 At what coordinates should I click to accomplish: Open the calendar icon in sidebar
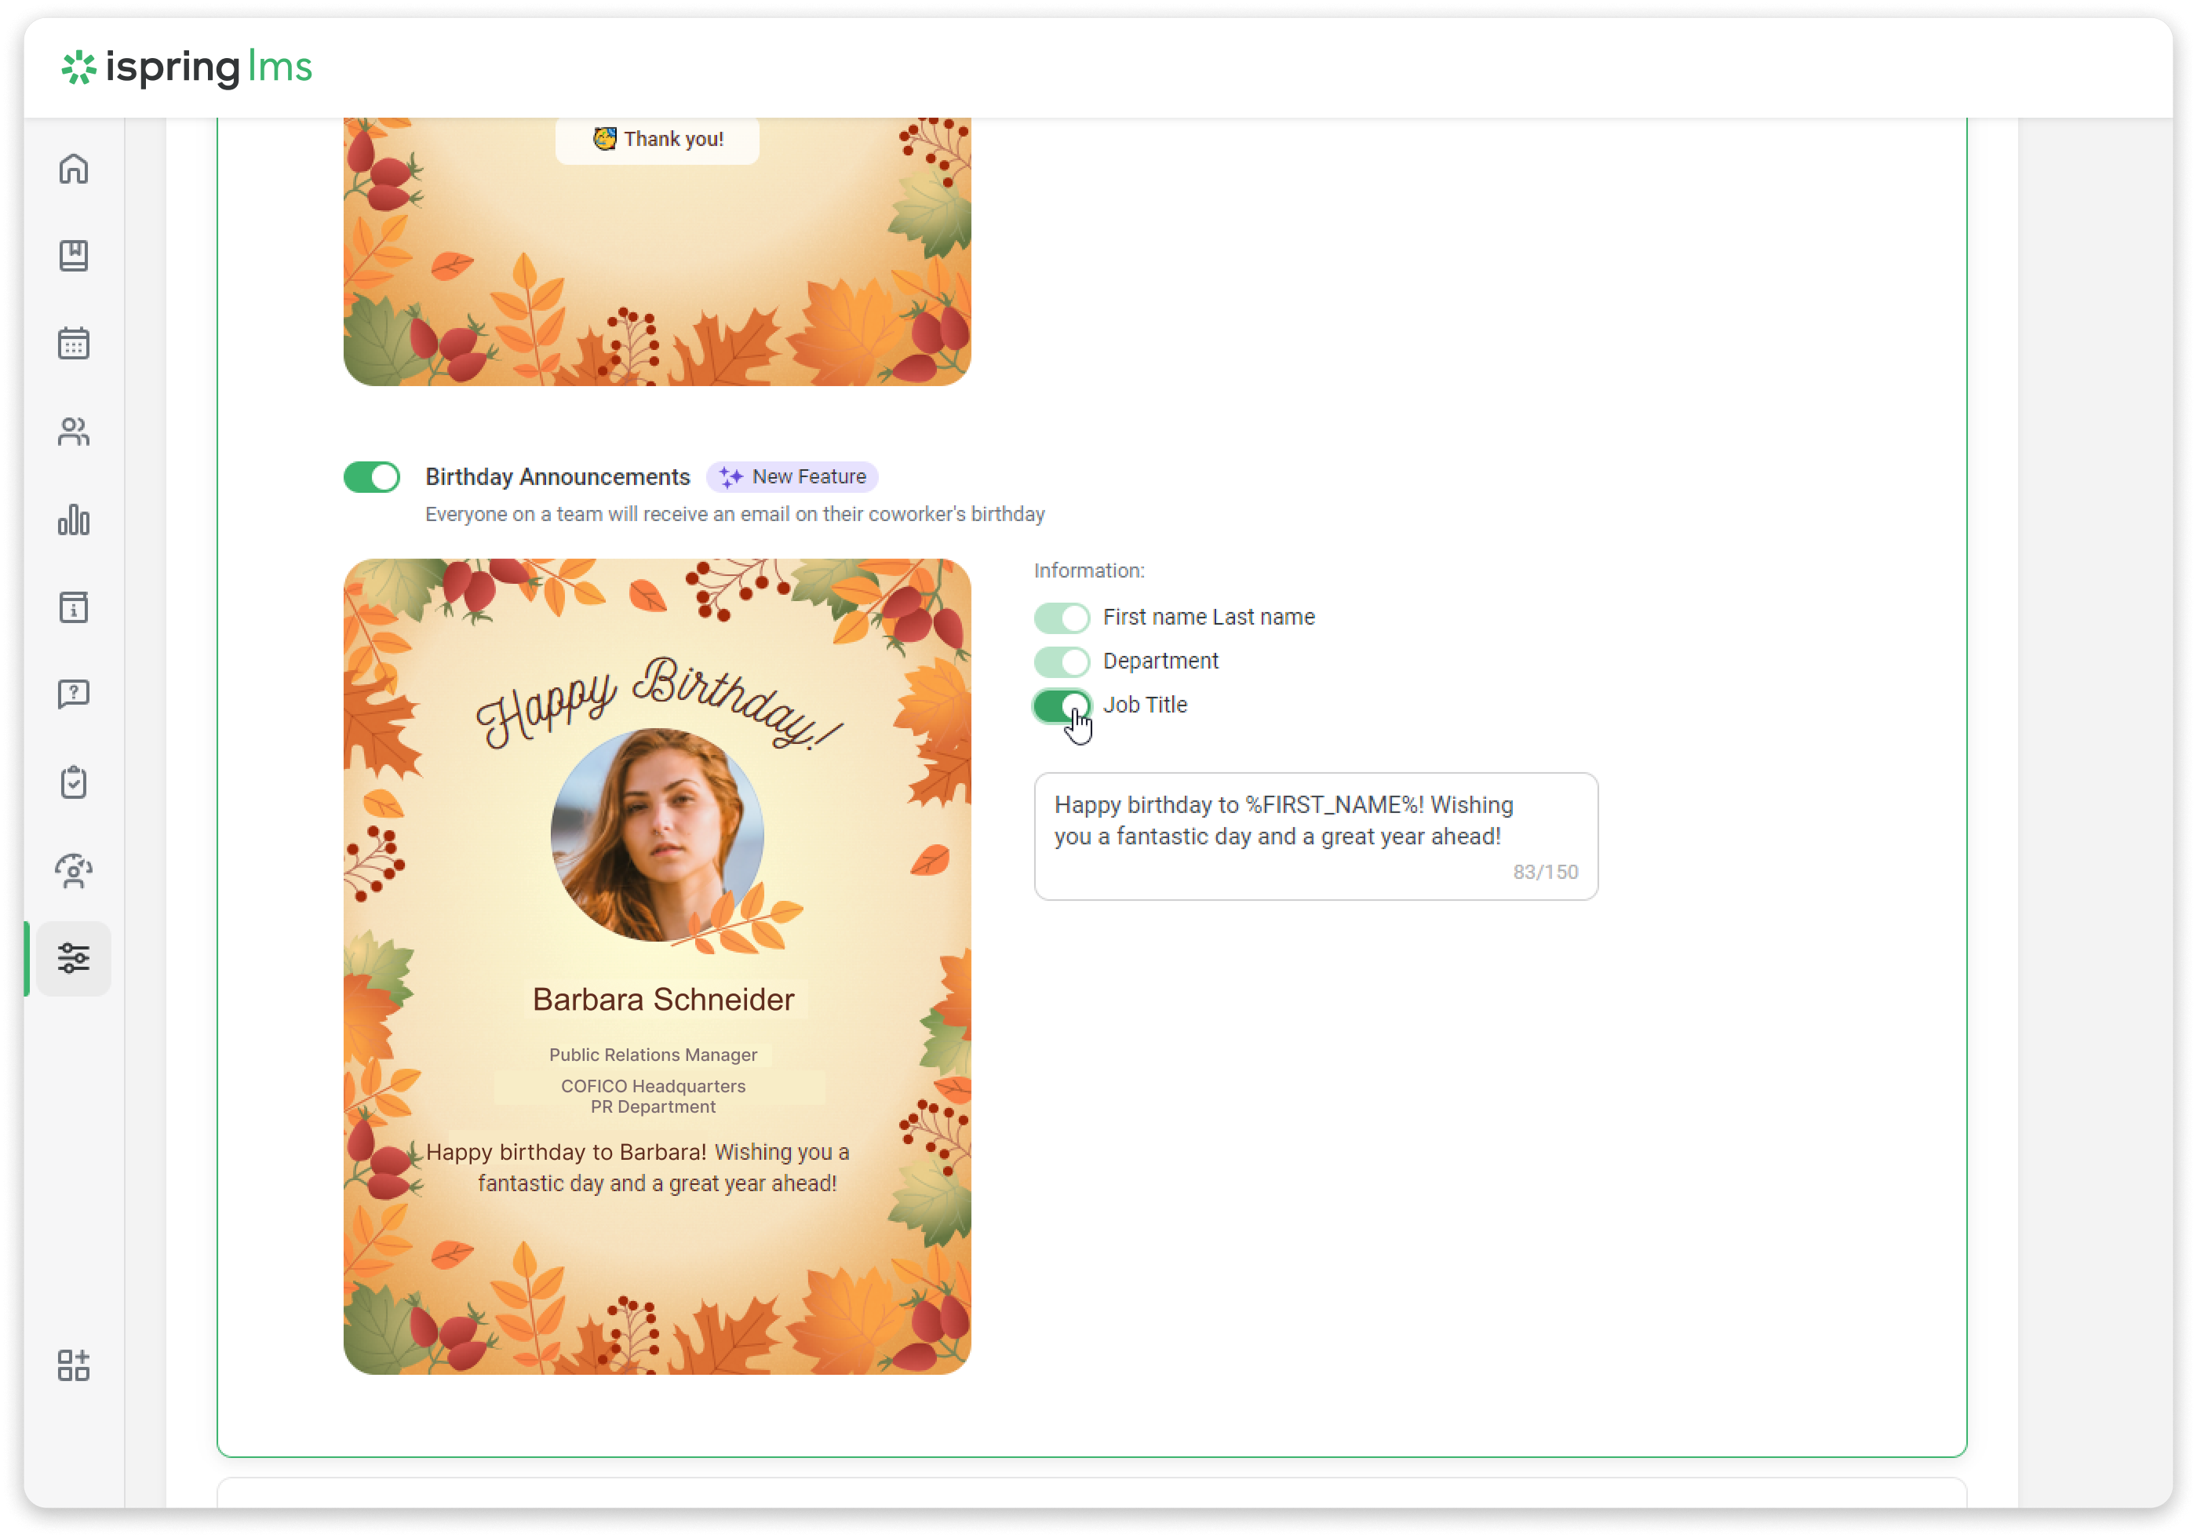74,344
